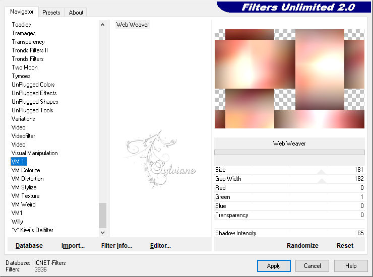Select the UnPlugged Shapes category
Screen dimensions: 373x277
(35, 102)
